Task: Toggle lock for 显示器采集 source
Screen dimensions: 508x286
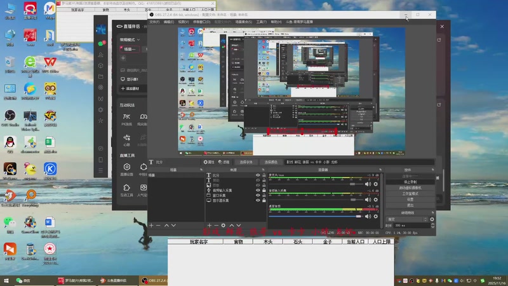Action: point(264,200)
